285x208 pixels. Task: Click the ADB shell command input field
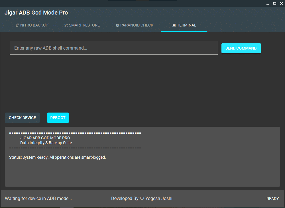point(114,48)
